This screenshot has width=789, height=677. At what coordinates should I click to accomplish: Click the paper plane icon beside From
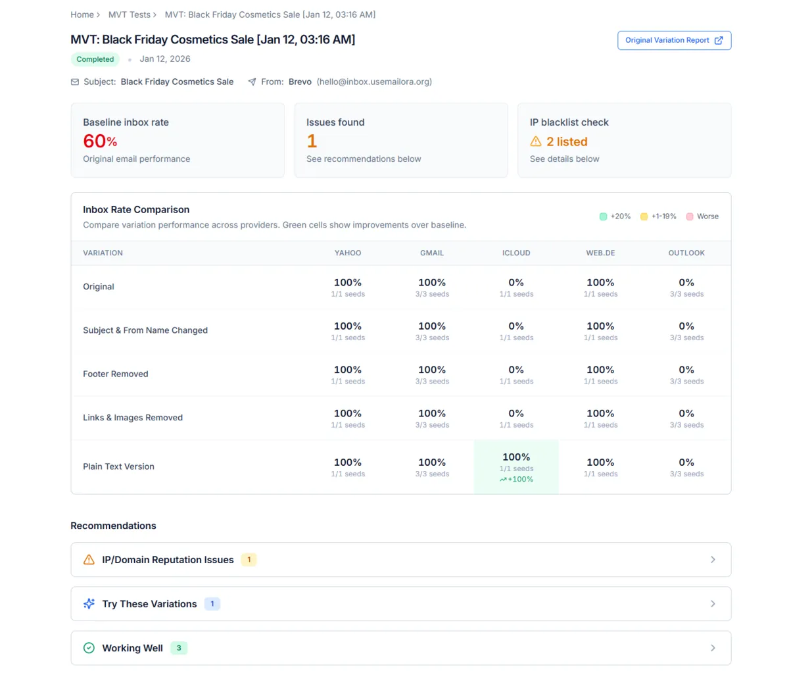point(252,82)
